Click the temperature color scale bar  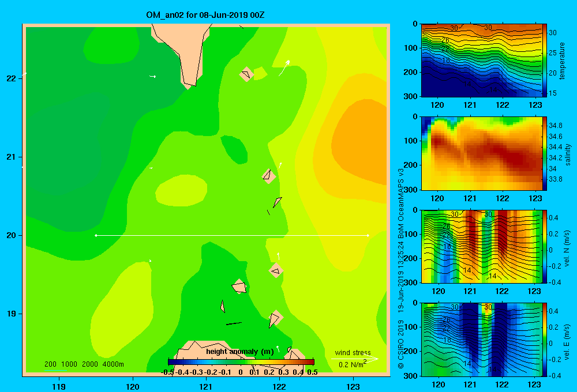pyautogui.click(x=545, y=61)
